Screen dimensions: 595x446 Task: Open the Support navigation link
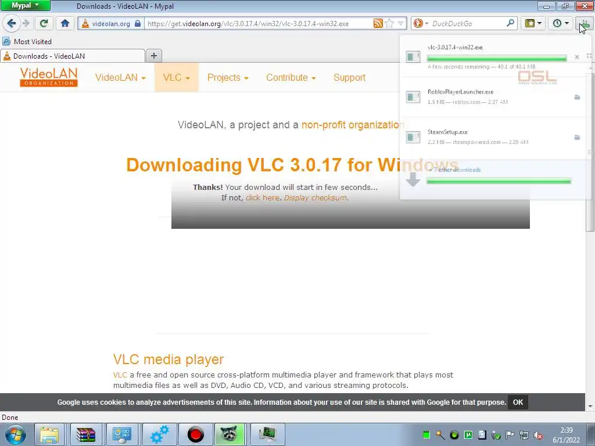349,77
